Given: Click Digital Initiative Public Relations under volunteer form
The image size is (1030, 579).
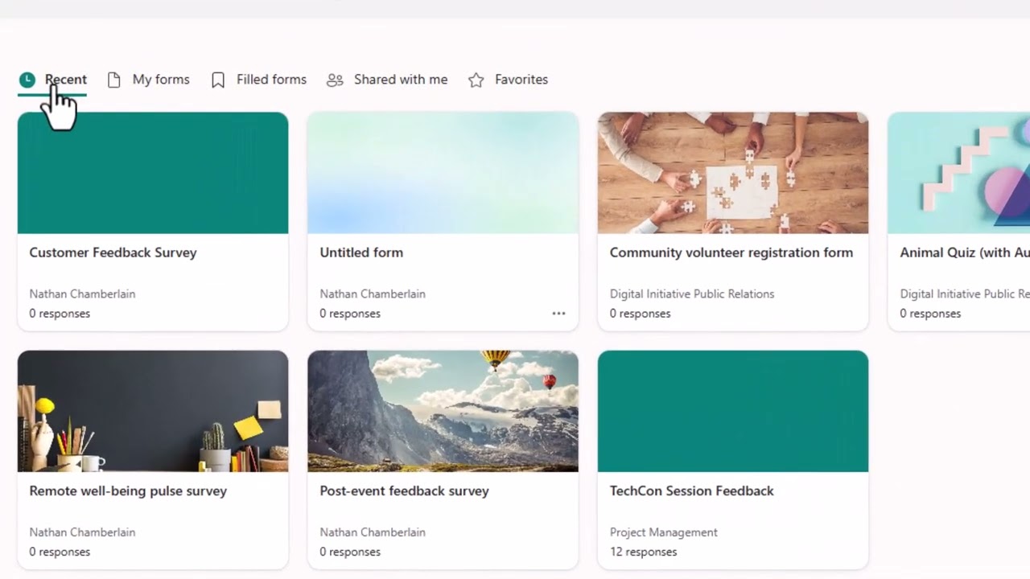Looking at the screenshot, I should [692, 294].
